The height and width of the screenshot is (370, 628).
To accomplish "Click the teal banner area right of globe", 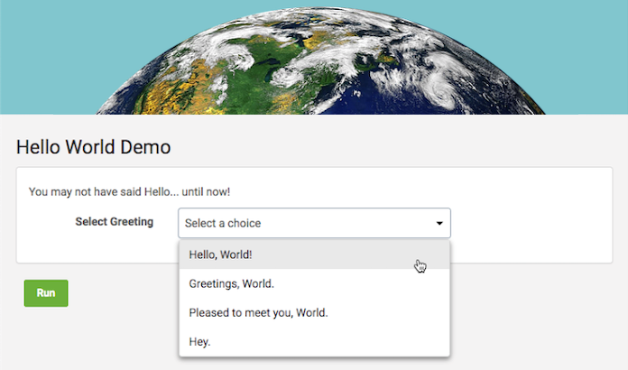I will click(586, 54).
